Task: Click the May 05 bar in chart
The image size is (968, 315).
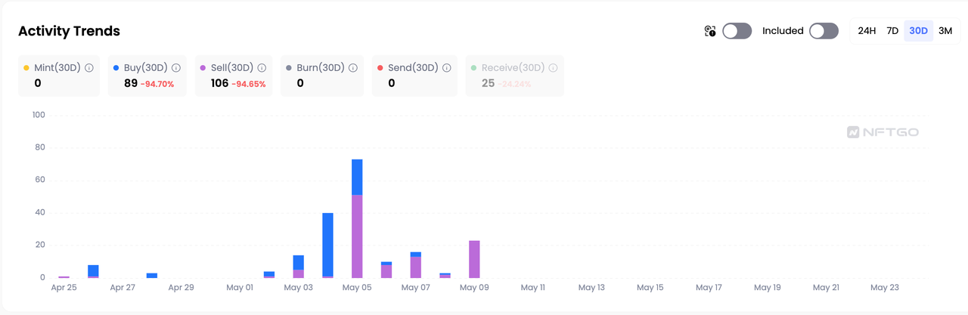Action: (x=357, y=218)
